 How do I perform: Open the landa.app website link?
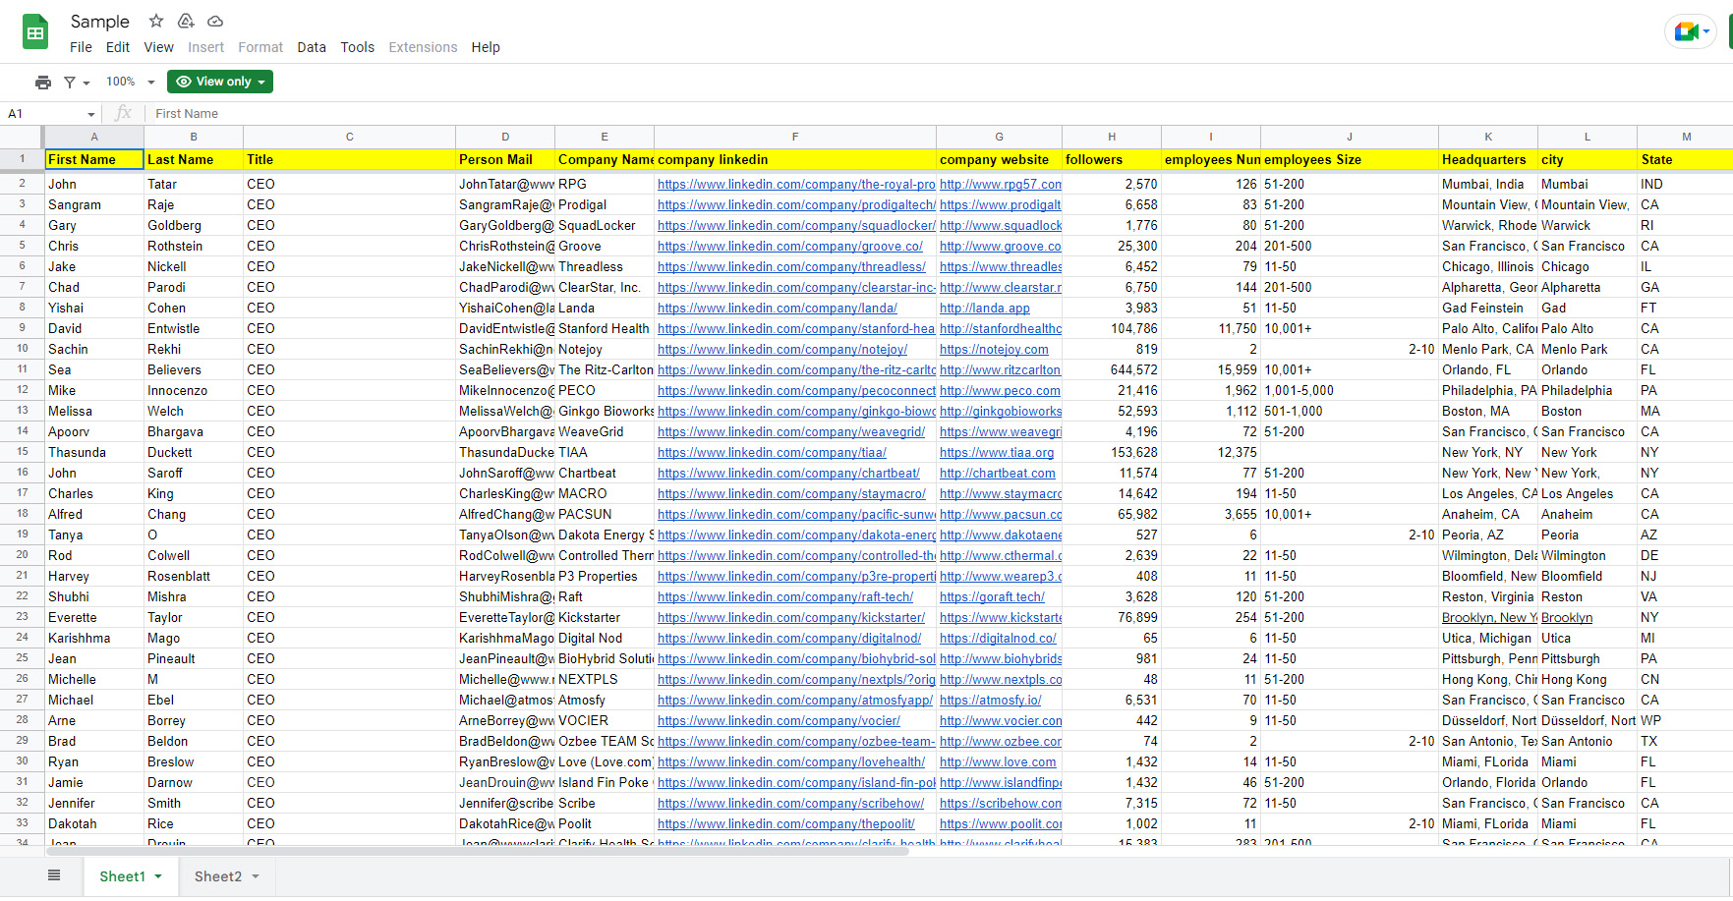pyautogui.click(x=985, y=308)
